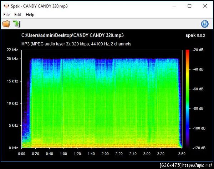Click the 10 kHz frequency axis label
This screenshot has width=214, height=169.
12,103
